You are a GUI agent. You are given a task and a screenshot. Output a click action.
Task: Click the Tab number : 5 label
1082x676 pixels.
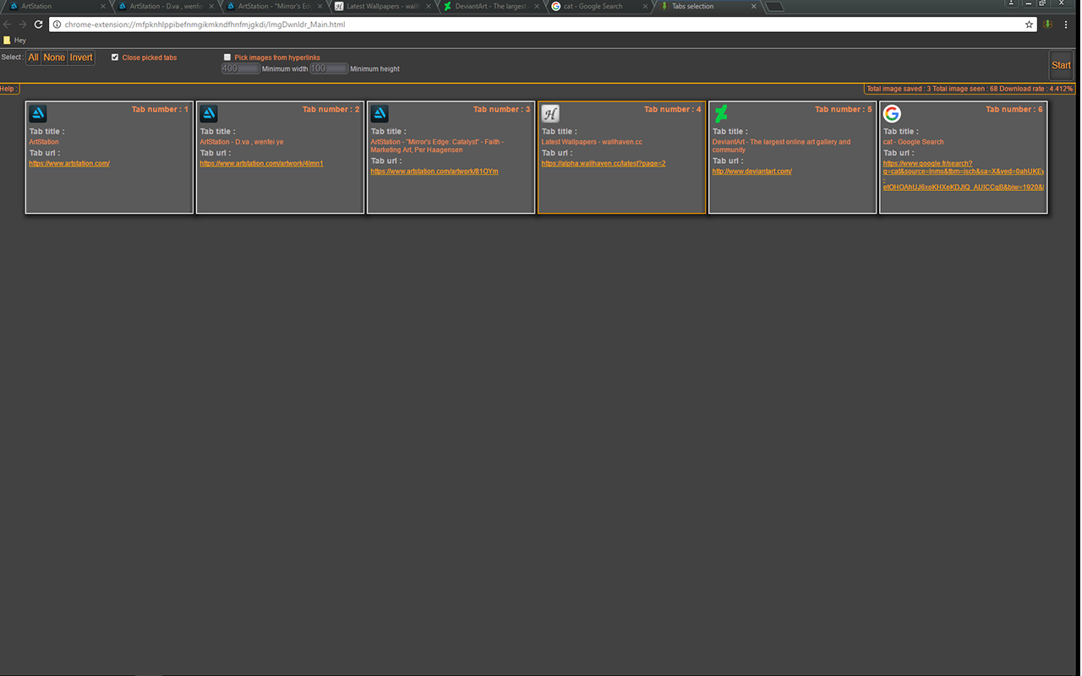tap(843, 109)
